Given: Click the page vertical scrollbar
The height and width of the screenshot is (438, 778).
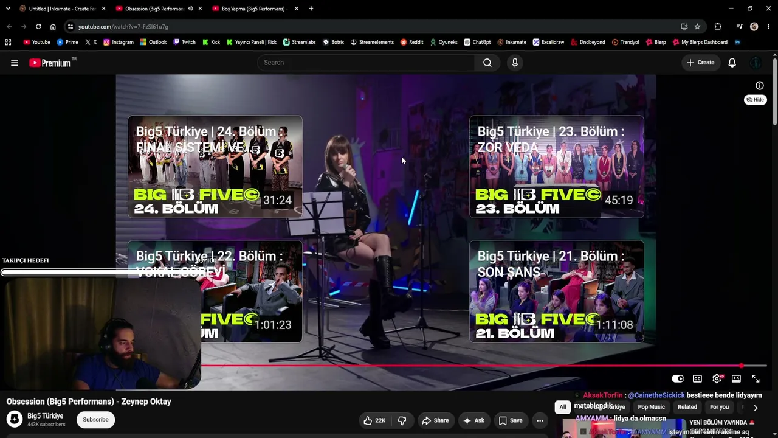Looking at the screenshot, I should [775, 91].
